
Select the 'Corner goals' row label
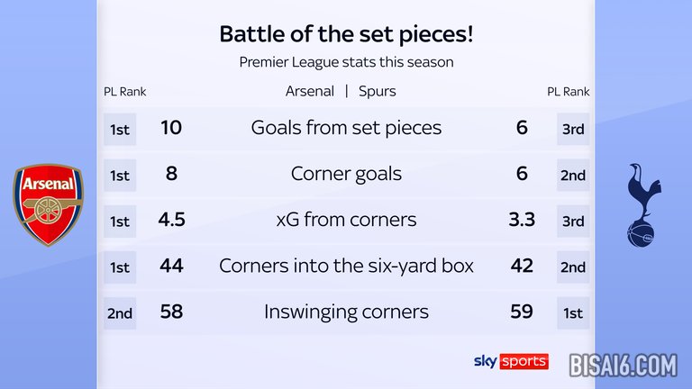[x=346, y=174]
